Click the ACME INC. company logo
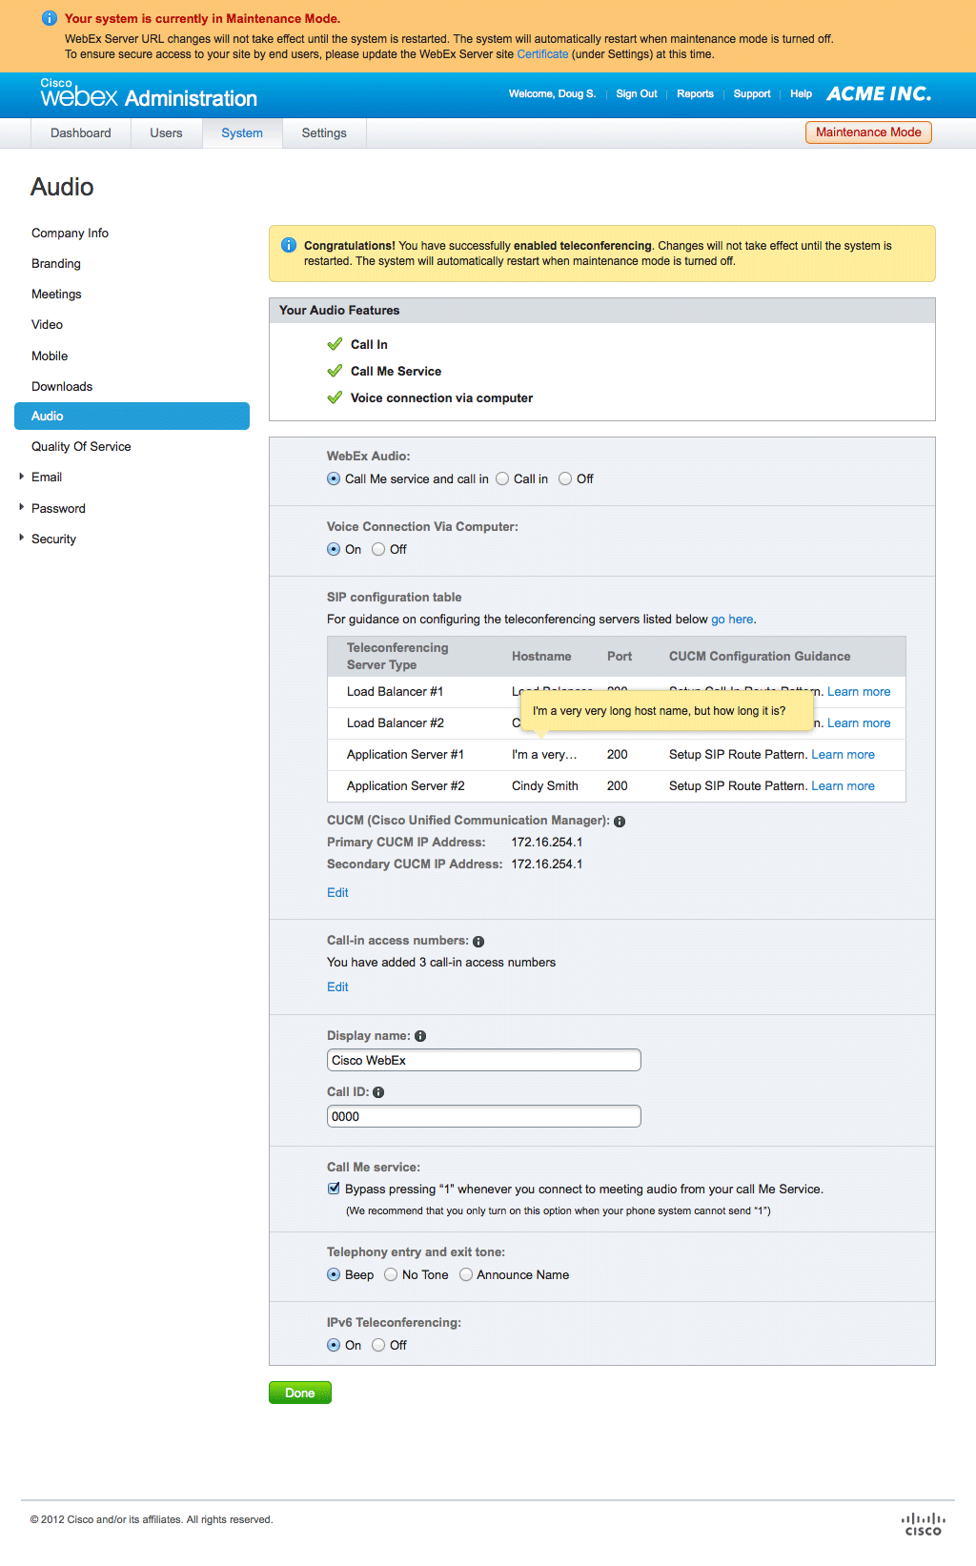Image resolution: width=976 pixels, height=1566 pixels. (878, 93)
